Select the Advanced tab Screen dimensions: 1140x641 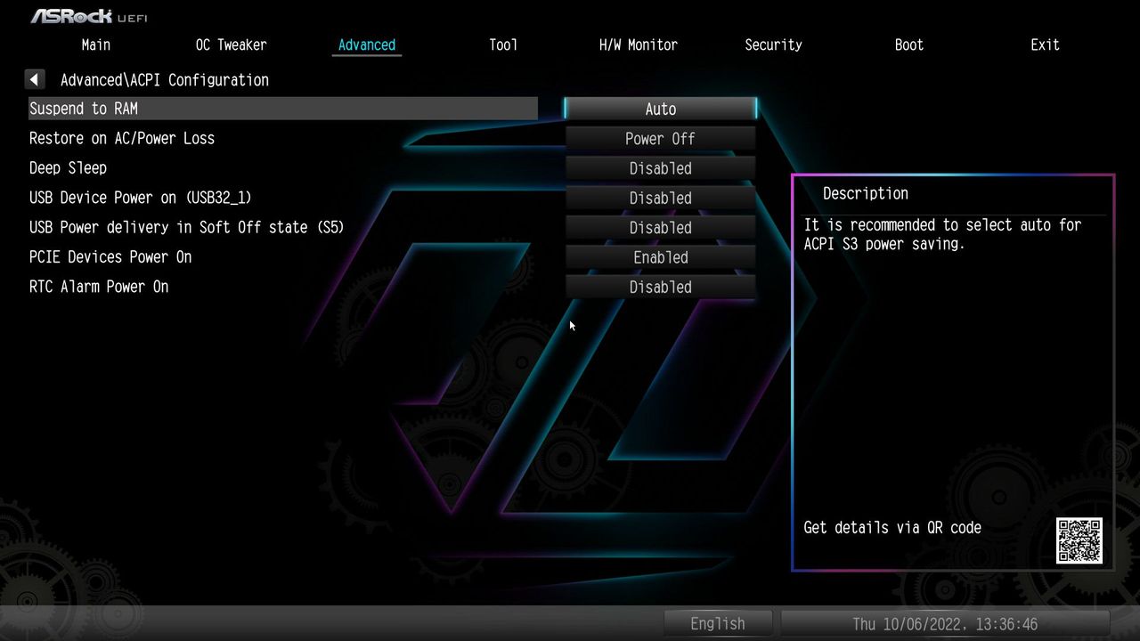click(x=367, y=45)
